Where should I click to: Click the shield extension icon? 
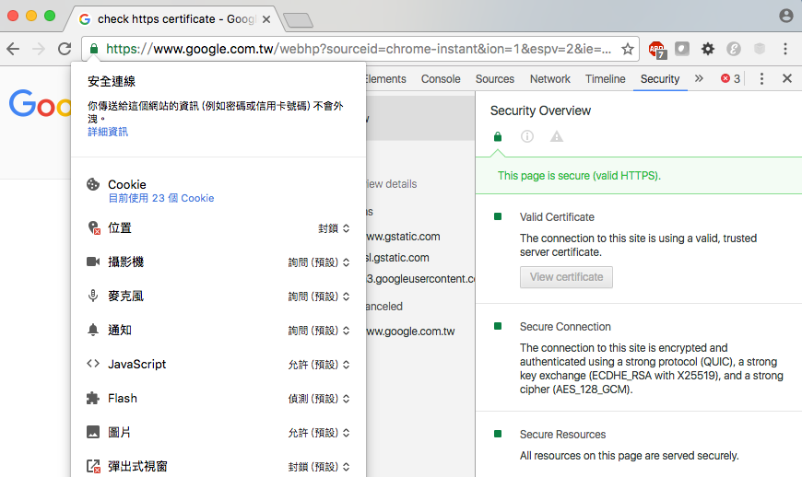click(x=760, y=49)
